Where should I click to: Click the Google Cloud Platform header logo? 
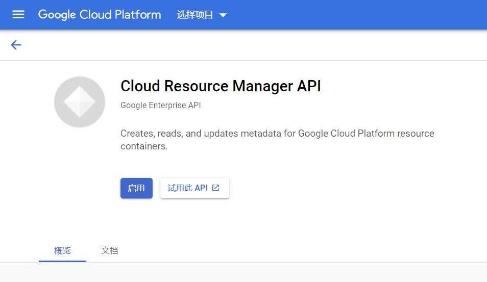[x=100, y=15]
